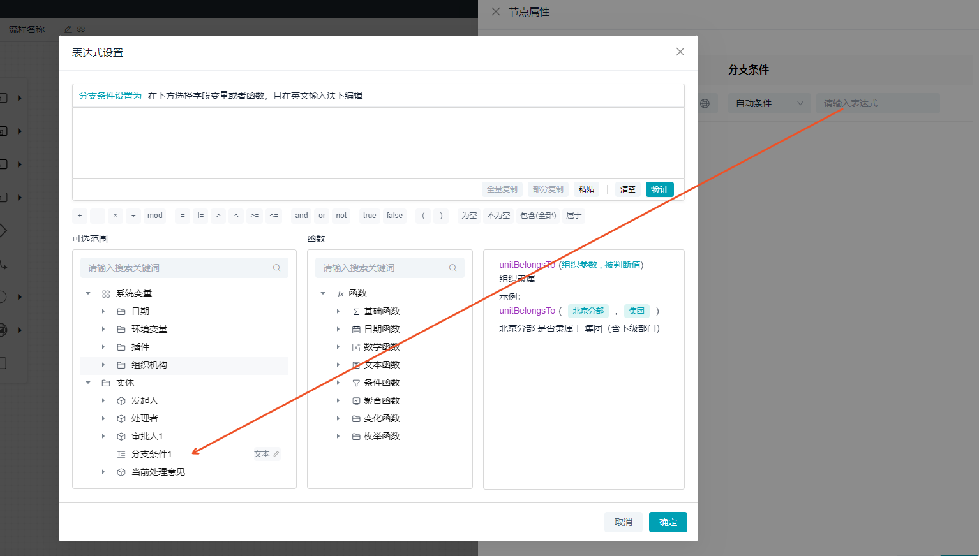Insert the 属于 operator
Screen dimensions: 979x556
coord(574,216)
